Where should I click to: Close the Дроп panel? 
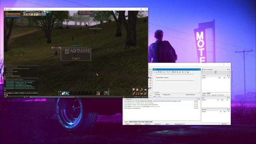pyautogui.click(x=229, y=98)
